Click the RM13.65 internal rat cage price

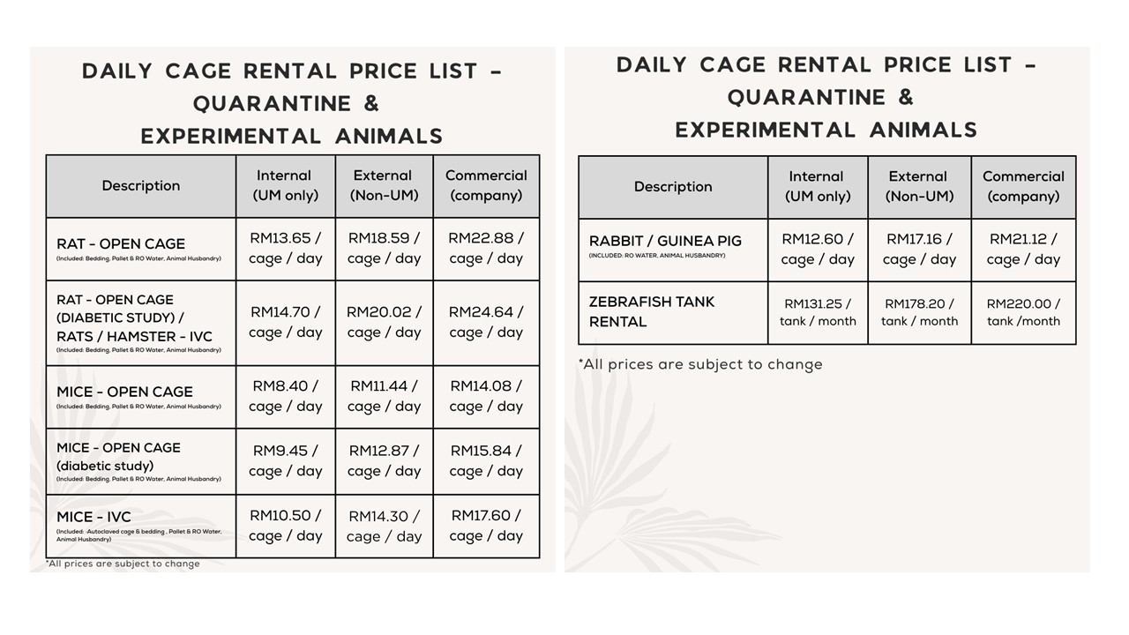click(285, 248)
